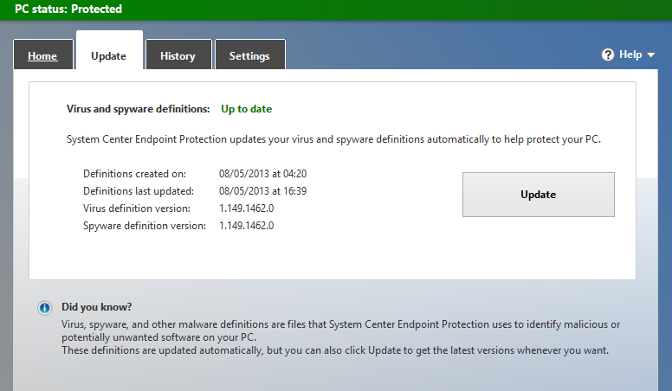Click the green Up to date status text

pos(246,109)
